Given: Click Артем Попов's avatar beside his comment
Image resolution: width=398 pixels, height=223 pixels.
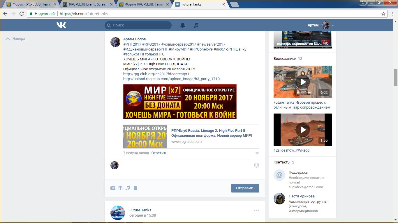Looking at the screenshot, I should 115,42.
